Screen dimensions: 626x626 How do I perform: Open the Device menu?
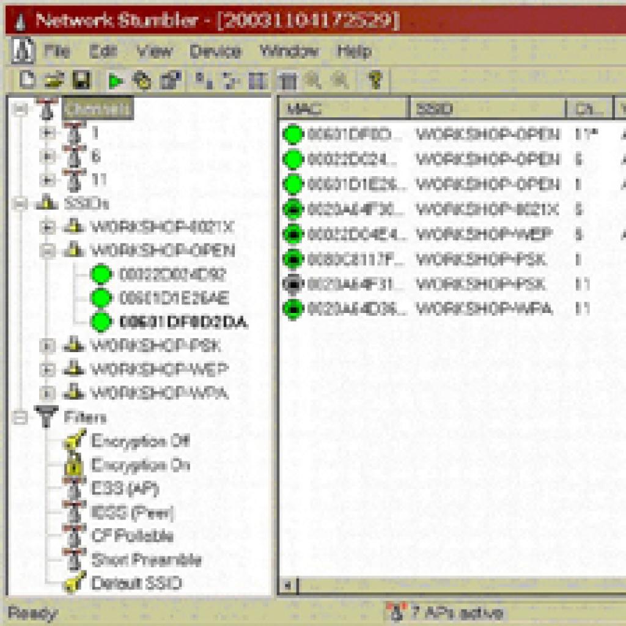(215, 51)
